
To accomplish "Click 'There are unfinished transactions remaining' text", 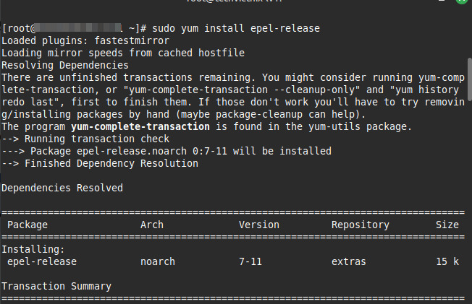I will pyautogui.click(x=126, y=78).
